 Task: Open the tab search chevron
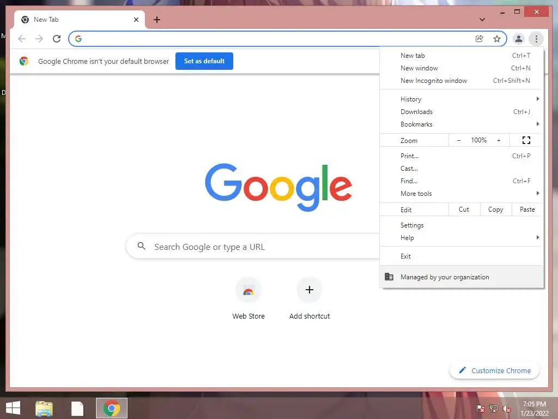pyautogui.click(x=482, y=20)
